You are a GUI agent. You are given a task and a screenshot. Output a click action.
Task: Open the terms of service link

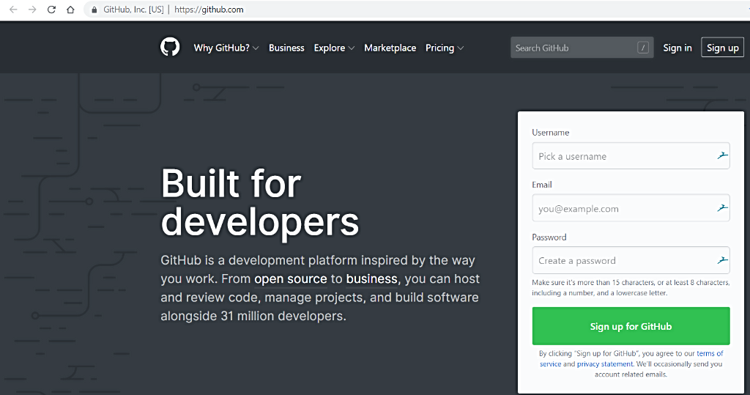point(710,353)
